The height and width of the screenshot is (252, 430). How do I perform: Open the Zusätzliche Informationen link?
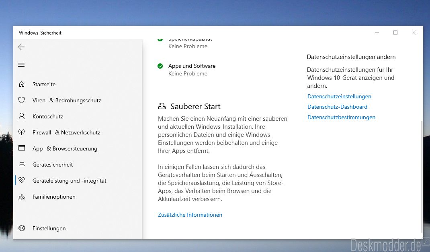[x=190, y=215]
